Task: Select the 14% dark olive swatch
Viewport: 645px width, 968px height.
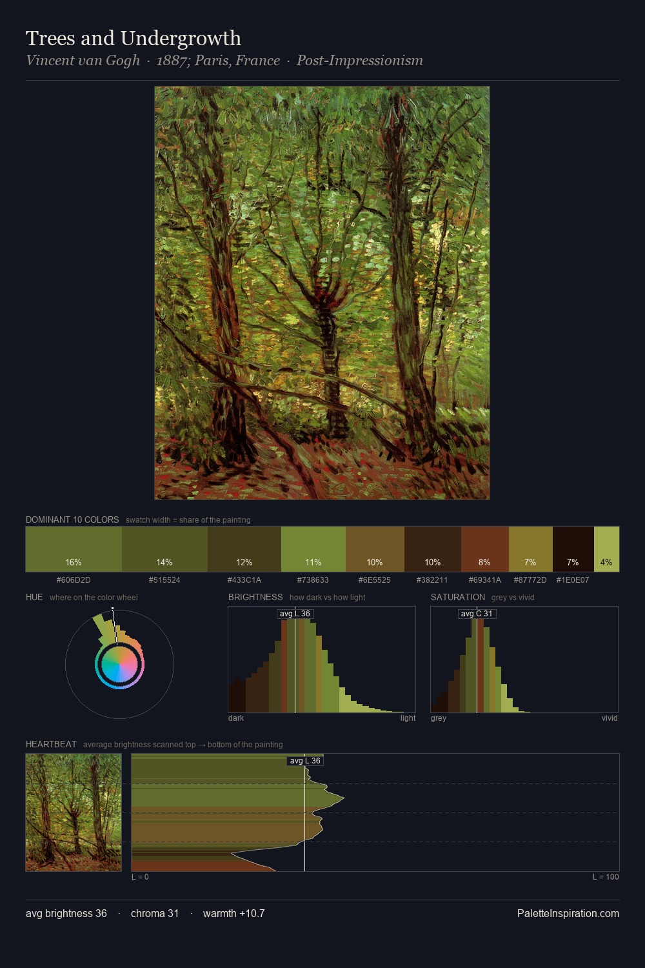Action: tap(164, 549)
